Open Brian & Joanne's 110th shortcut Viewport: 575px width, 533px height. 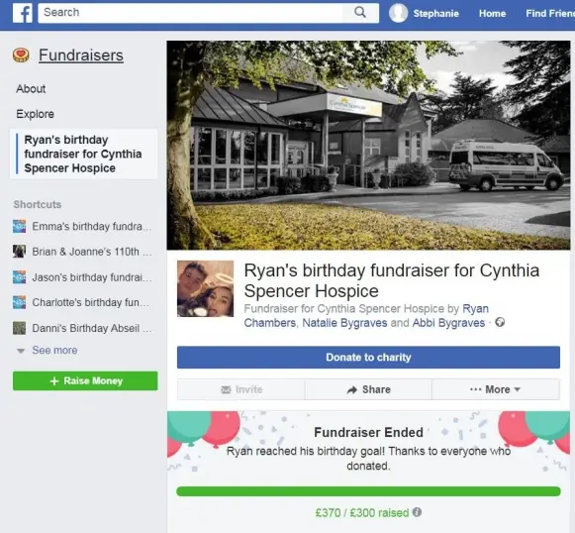coord(92,252)
